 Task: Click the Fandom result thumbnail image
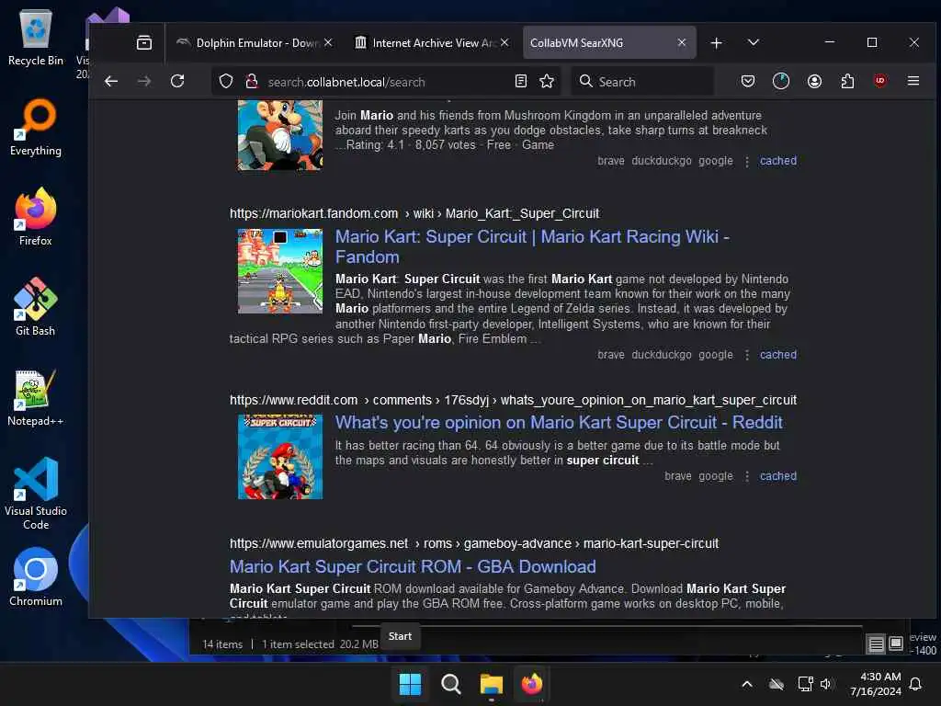click(280, 271)
